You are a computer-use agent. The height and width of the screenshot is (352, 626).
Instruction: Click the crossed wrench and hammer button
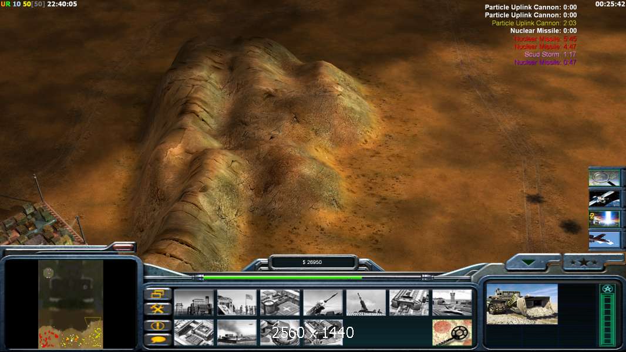click(157, 309)
